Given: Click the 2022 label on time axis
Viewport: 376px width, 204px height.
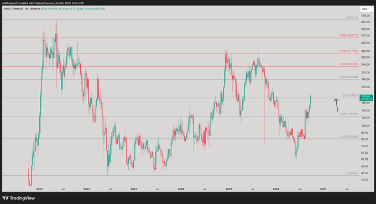Looking at the screenshot, I should [87, 189].
